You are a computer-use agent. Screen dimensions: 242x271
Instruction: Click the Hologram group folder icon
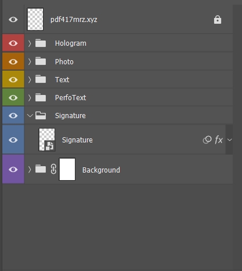click(41, 43)
